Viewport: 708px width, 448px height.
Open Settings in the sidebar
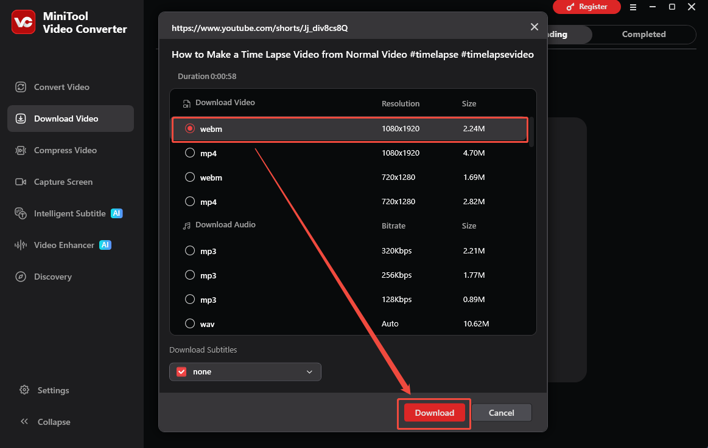54,390
